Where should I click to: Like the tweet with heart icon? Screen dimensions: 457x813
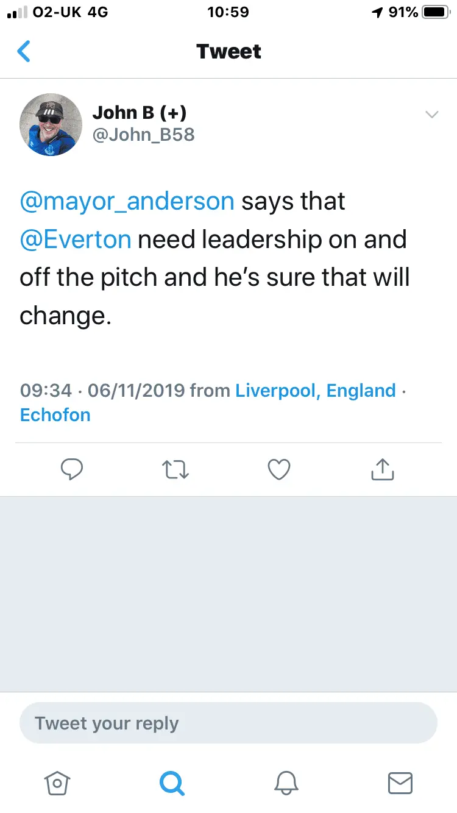coord(279,469)
